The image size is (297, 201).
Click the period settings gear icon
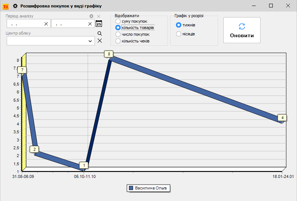pyautogui.click(x=92, y=16)
